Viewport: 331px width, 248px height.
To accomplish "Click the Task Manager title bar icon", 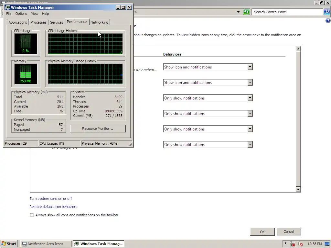I will pos(8,7).
